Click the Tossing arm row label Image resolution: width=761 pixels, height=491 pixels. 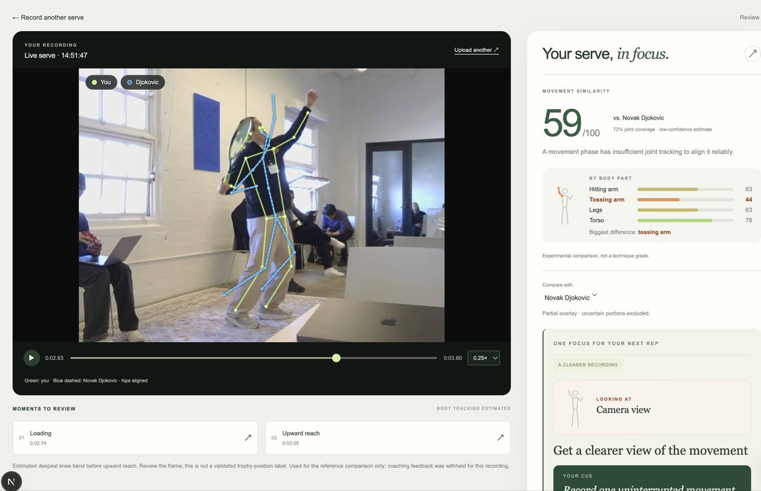click(x=607, y=200)
